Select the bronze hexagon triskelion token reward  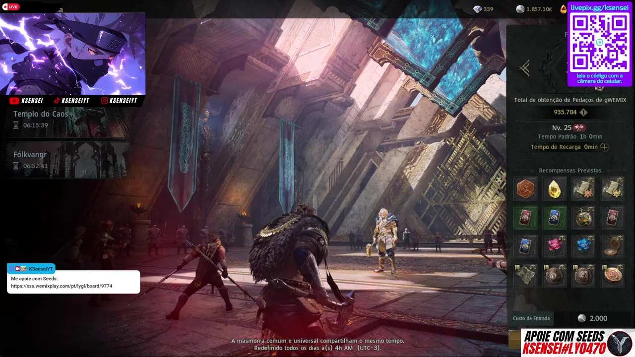pos(525,189)
